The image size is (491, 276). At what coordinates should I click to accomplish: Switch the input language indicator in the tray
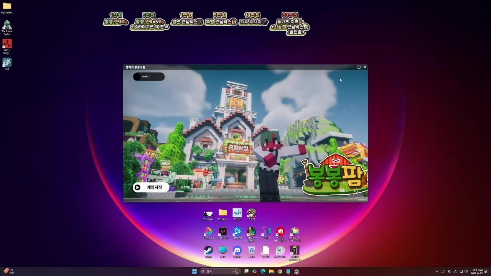[455, 271]
